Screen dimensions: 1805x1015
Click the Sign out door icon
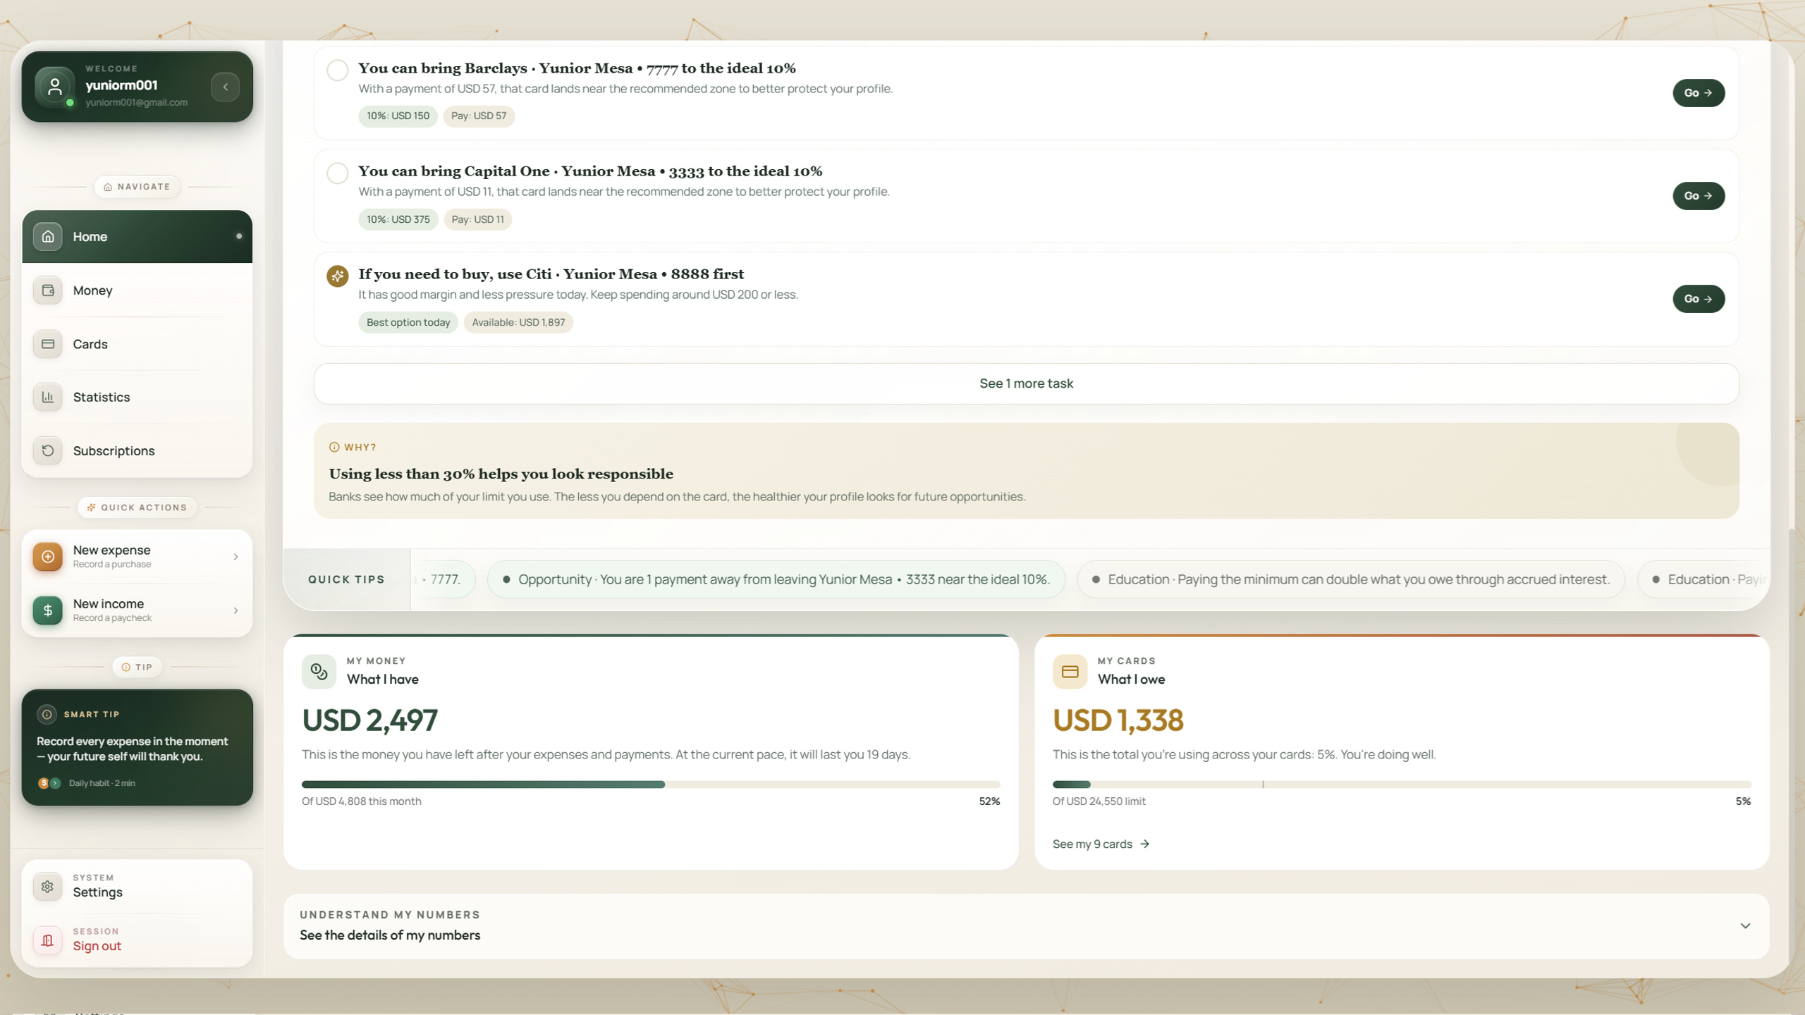coord(48,940)
